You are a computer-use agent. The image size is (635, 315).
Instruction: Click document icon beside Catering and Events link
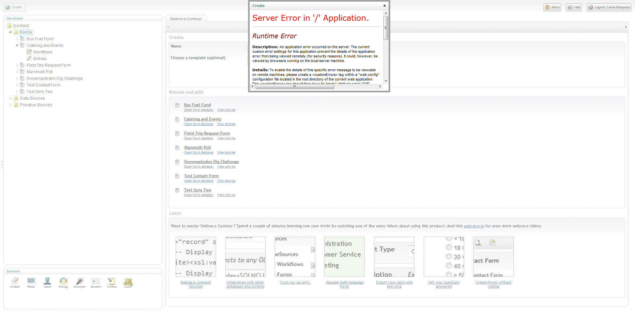pos(177,119)
